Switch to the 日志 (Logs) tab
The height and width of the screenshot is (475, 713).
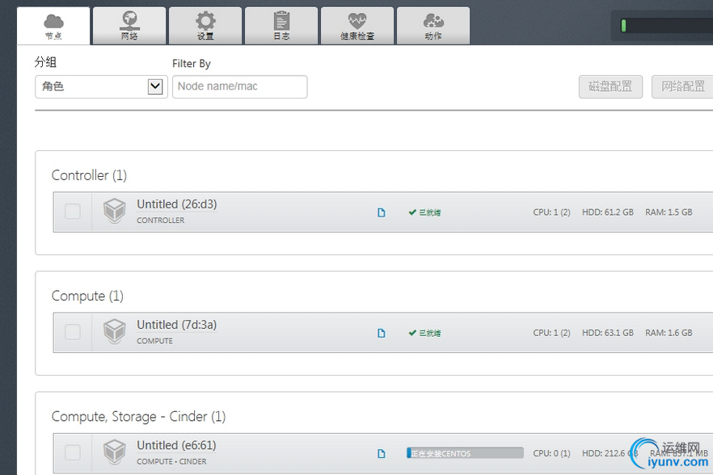tap(281, 27)
